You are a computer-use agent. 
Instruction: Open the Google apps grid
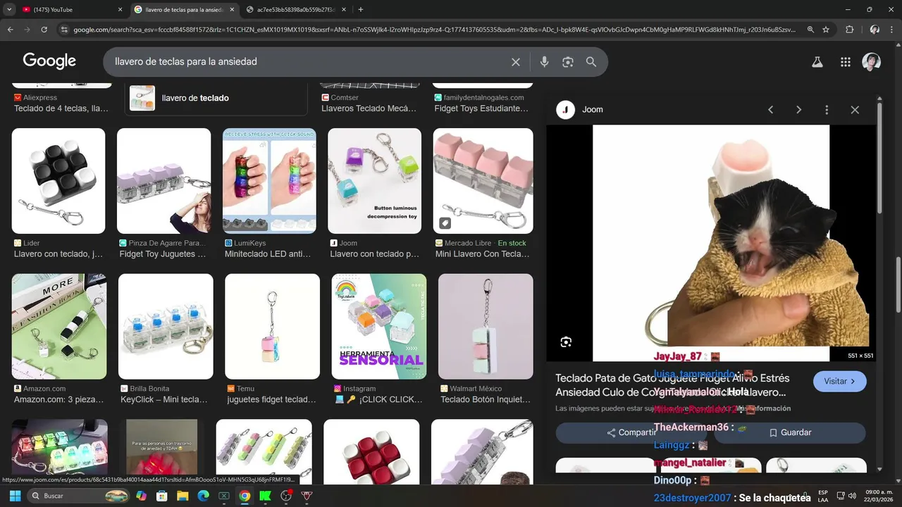coord(846,62)
